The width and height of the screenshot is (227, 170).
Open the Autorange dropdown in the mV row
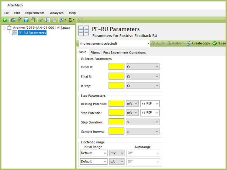[143, 153]
